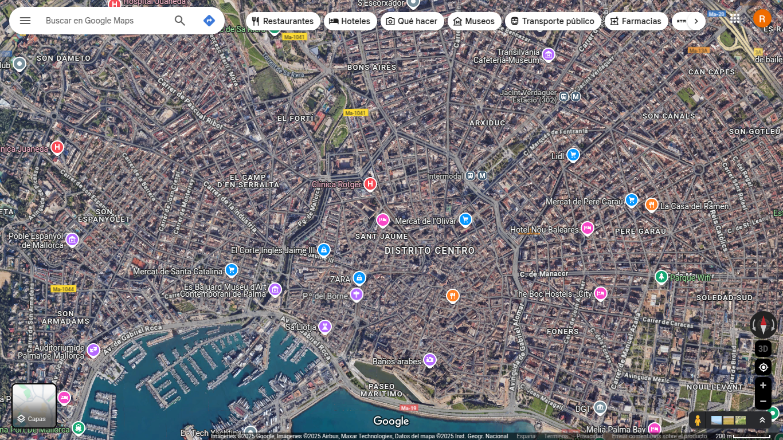The width and height of the screenshot is (783, 440).
Task: Click the Mercat de Santa Catalina marker
Action: click(232, 269)
